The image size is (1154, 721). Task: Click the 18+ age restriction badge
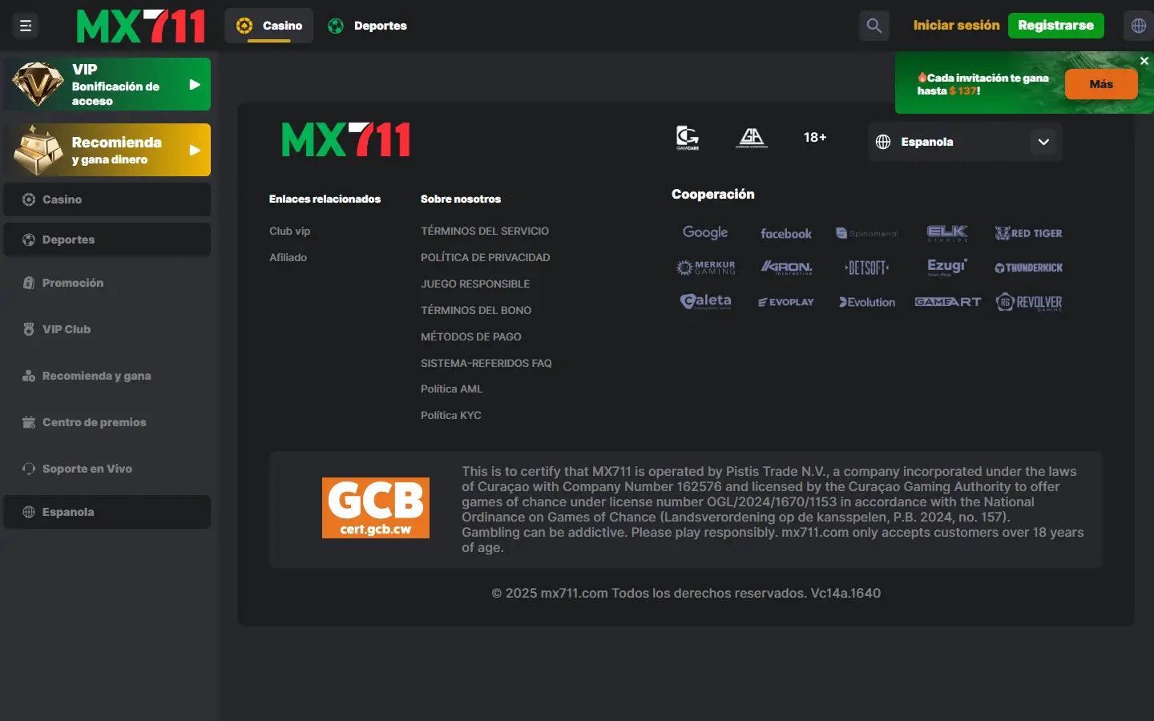click(x=815, y=137)
